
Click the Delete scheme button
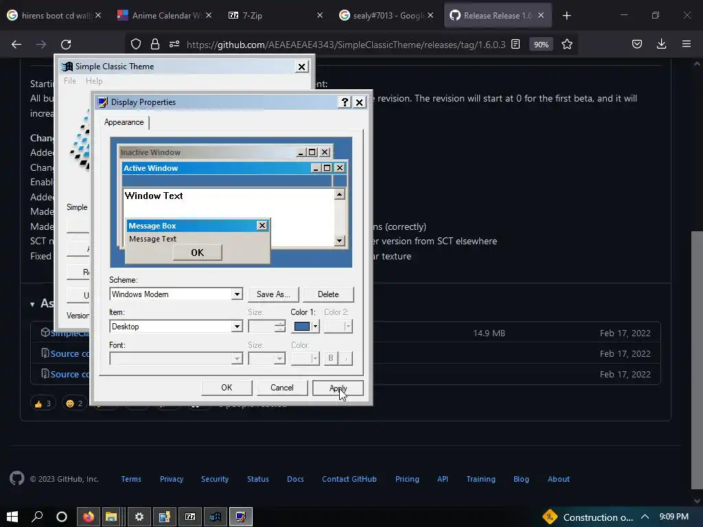click(328, 294)
